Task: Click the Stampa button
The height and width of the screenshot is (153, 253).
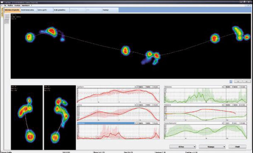Action: (211, 147)
